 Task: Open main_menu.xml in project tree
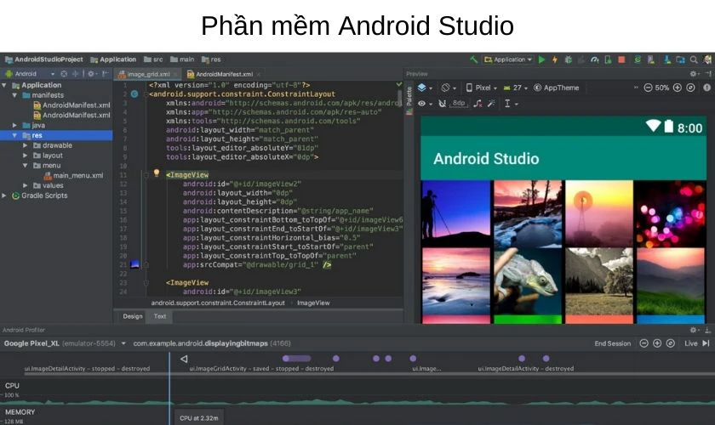(73, 175)
